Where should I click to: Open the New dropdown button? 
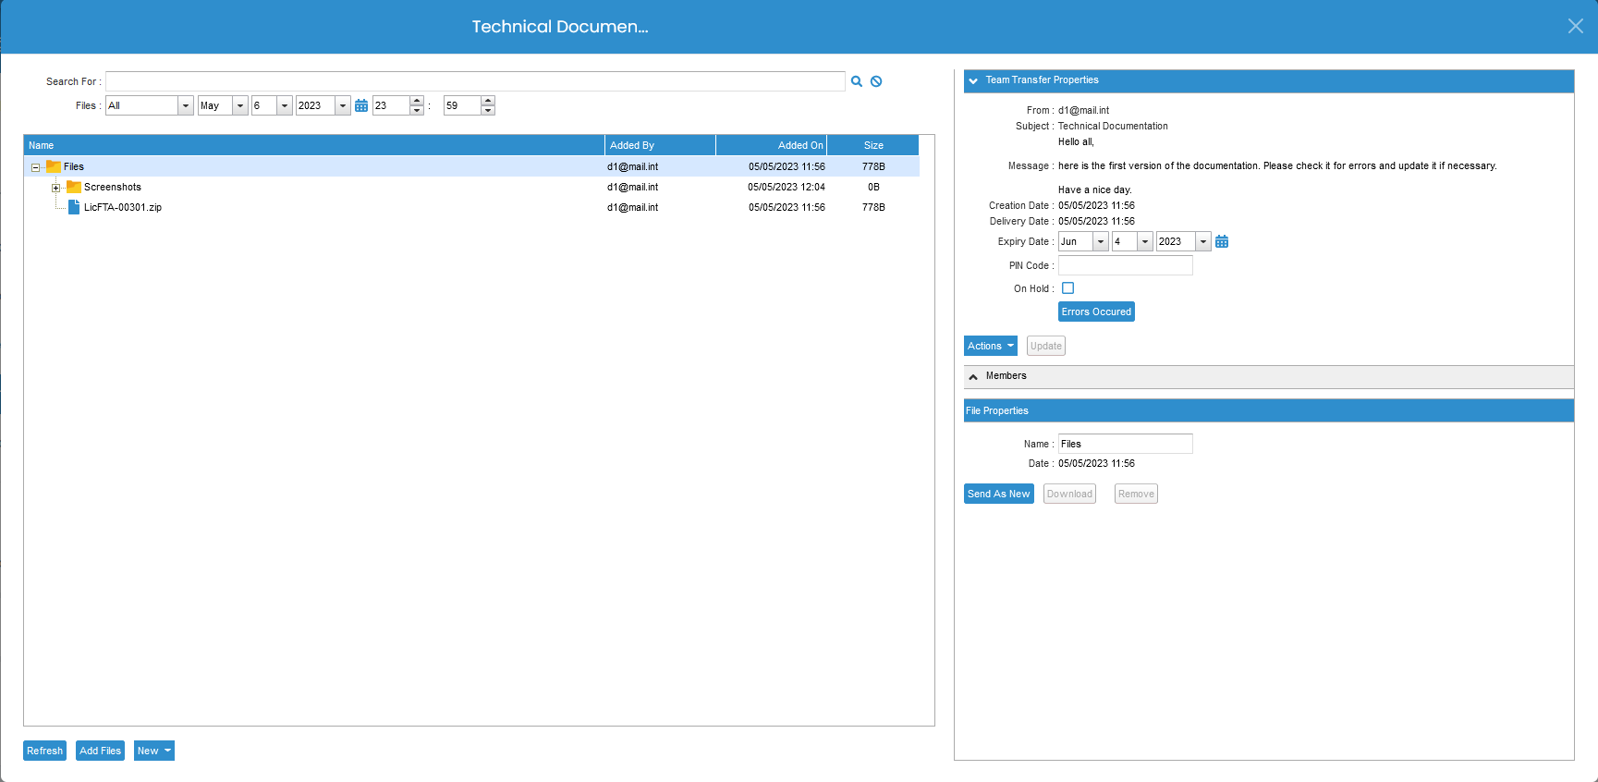click(153, 751)
